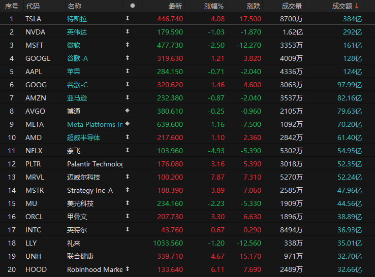This screenshot has height=277, width=375.
Task: Open the Meta Platforms stock name link
Action: (95, 124)
